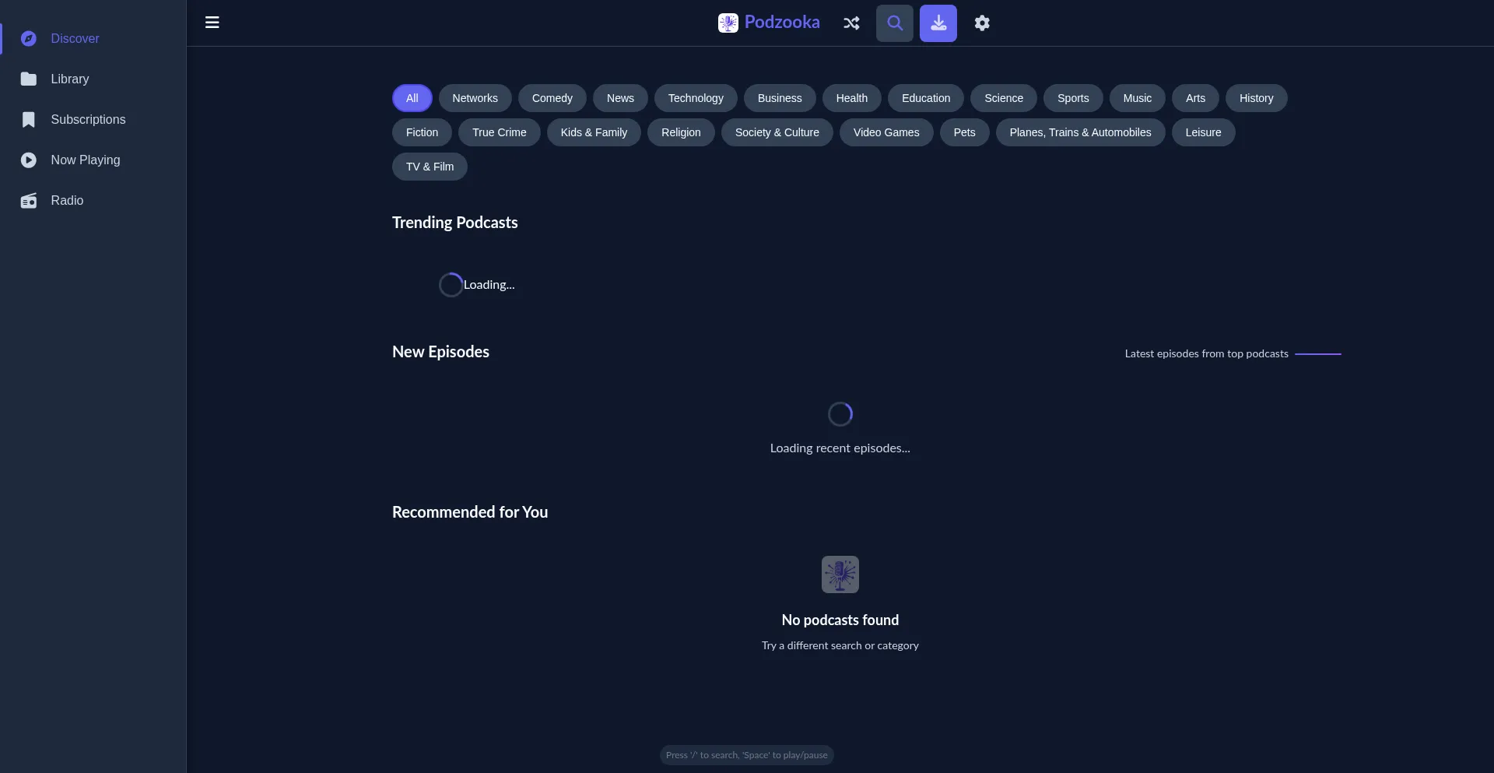Open Radio from the sidebar

[67, 201]
